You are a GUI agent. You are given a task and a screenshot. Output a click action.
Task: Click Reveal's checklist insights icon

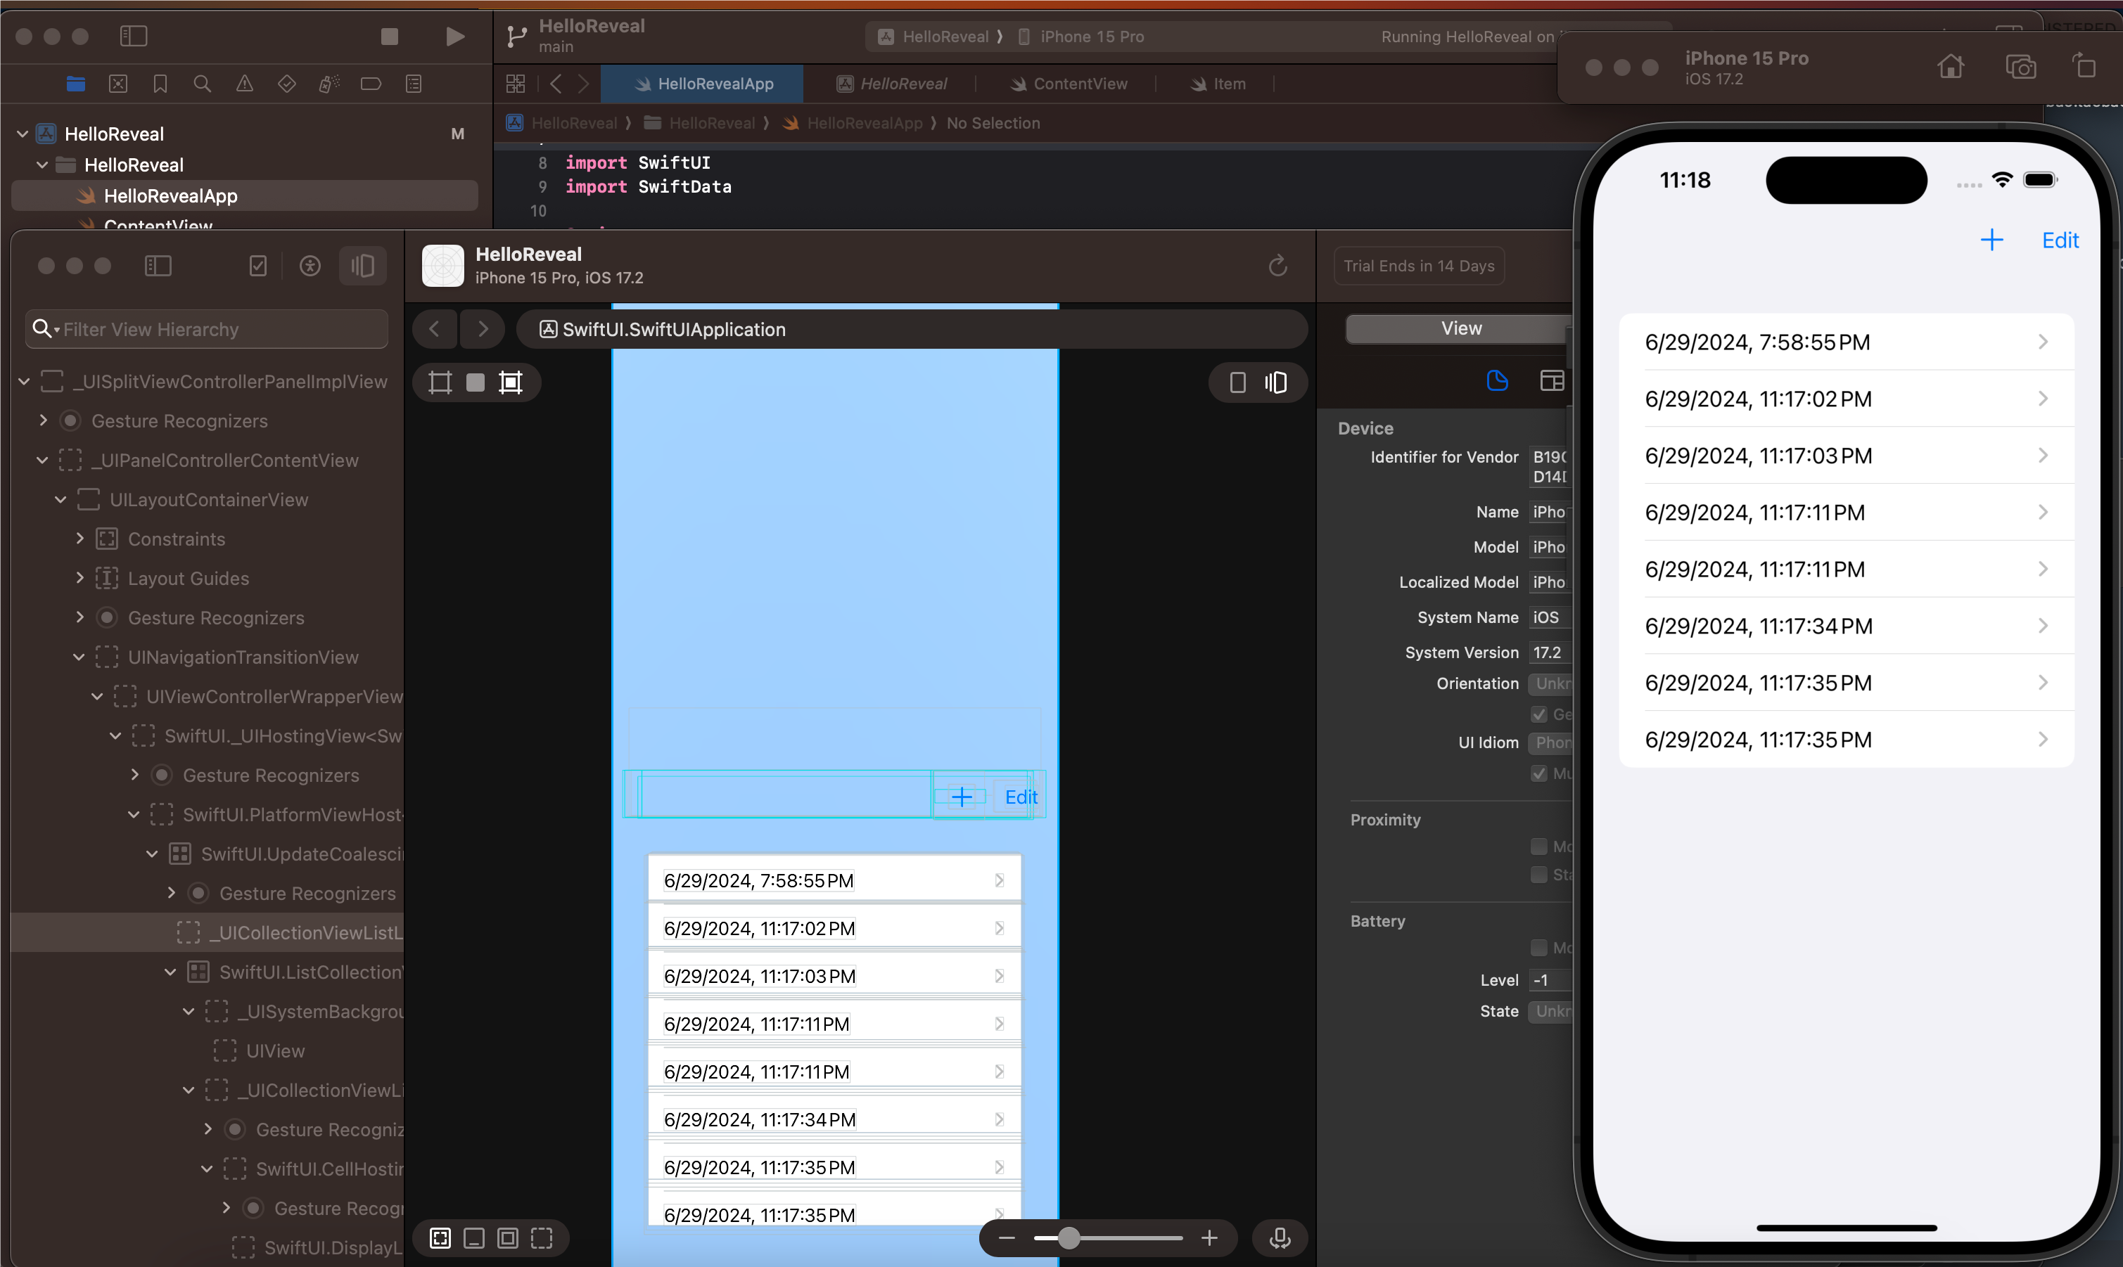[x=258, y=266]
